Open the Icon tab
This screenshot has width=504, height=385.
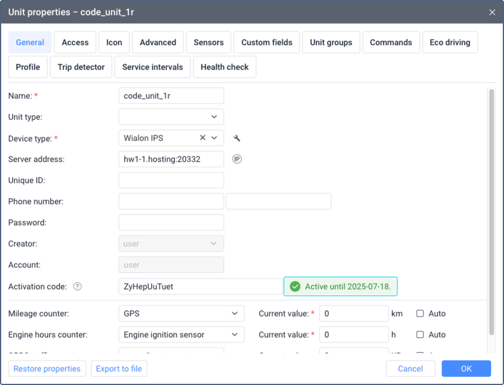114,42
